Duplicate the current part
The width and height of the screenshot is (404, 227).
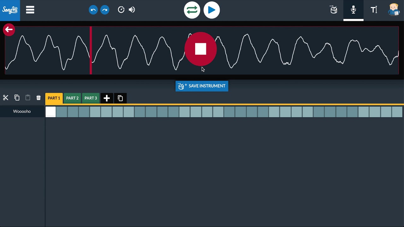(x=120, y=98)
